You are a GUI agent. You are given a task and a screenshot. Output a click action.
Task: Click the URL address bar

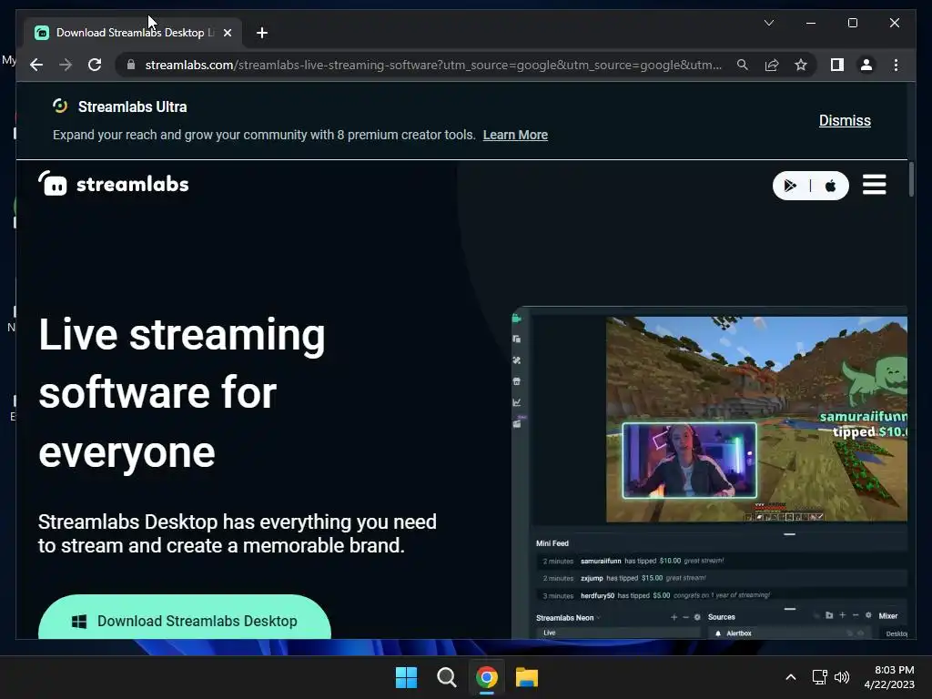(433, 65)
